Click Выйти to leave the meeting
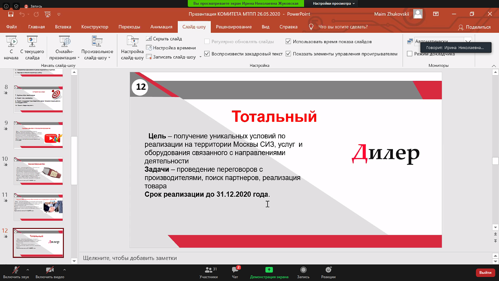The image size is (499, 281). tap(485, 272)
